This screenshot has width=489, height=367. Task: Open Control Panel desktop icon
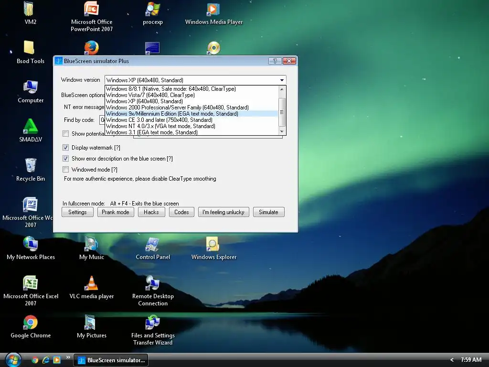pos(152,248)
